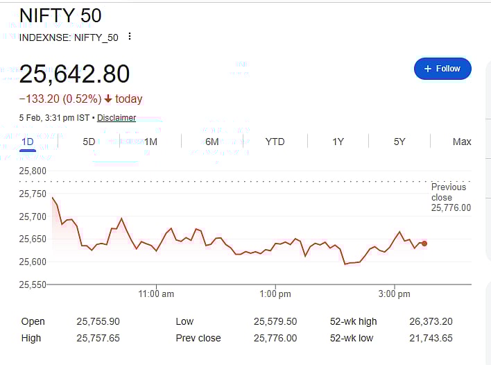Click the 3:00 pm time axis label
Screen dimensions: 491x365
(395, 294)
